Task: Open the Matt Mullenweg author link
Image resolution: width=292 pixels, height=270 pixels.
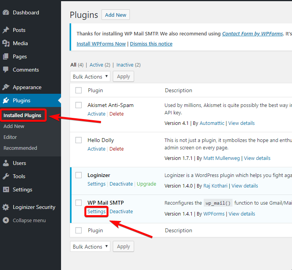Action: (221, 158)
